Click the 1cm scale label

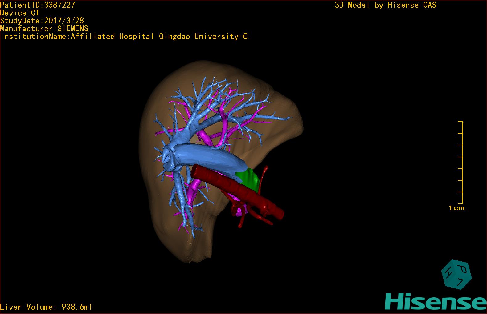coord(456,208)
